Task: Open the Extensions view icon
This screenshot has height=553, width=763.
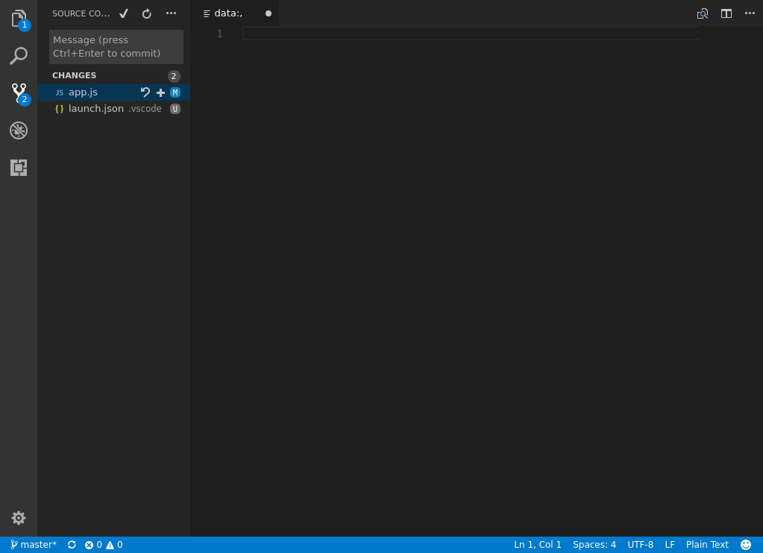Action: click(19, 168)
